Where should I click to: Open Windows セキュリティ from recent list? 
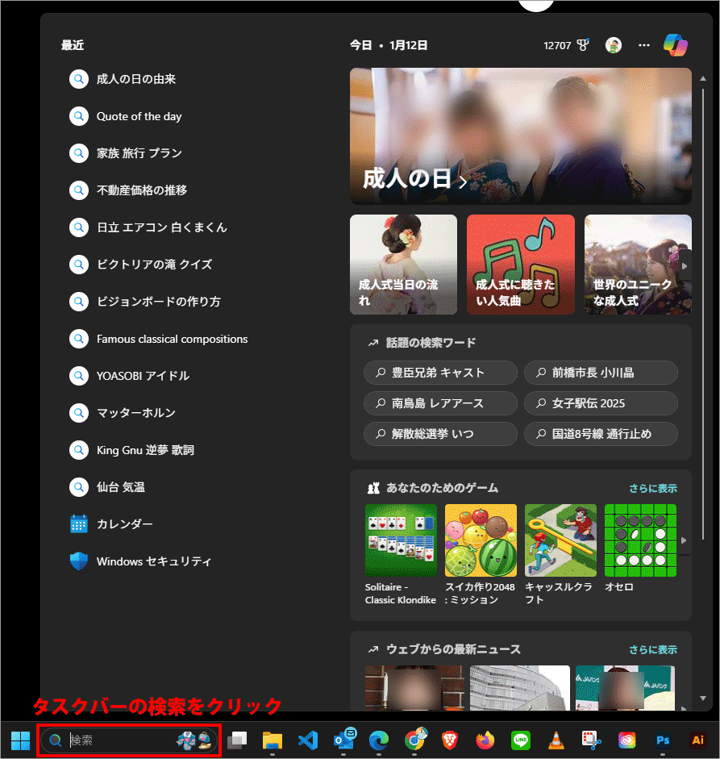(x=153, y=561)
